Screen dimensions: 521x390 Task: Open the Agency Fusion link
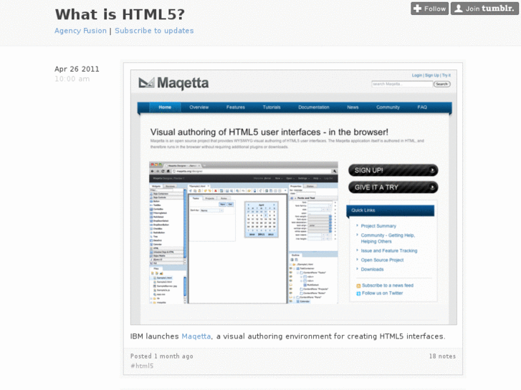click(x=80, y=31)
